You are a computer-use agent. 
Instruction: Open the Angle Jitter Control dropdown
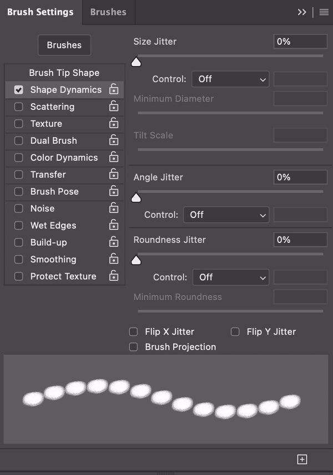(x=226, y=215)
